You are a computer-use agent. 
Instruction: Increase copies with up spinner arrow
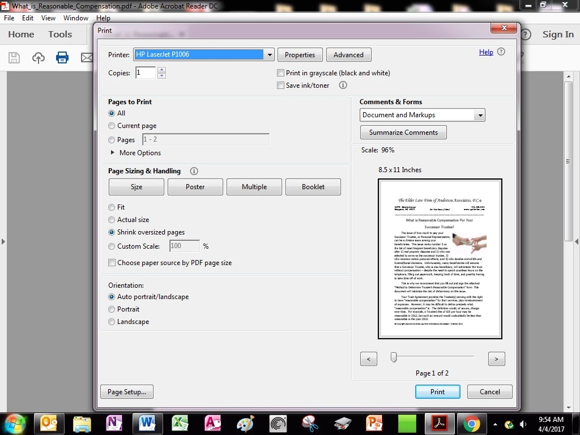pos(161,70)
